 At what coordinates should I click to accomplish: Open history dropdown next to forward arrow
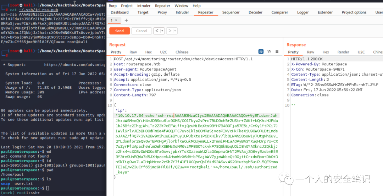tap(175, 31)
